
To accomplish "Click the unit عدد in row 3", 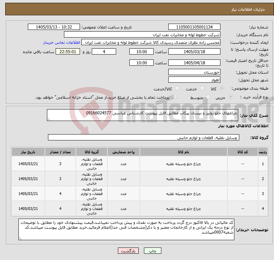I will click(x=123, y=194).
